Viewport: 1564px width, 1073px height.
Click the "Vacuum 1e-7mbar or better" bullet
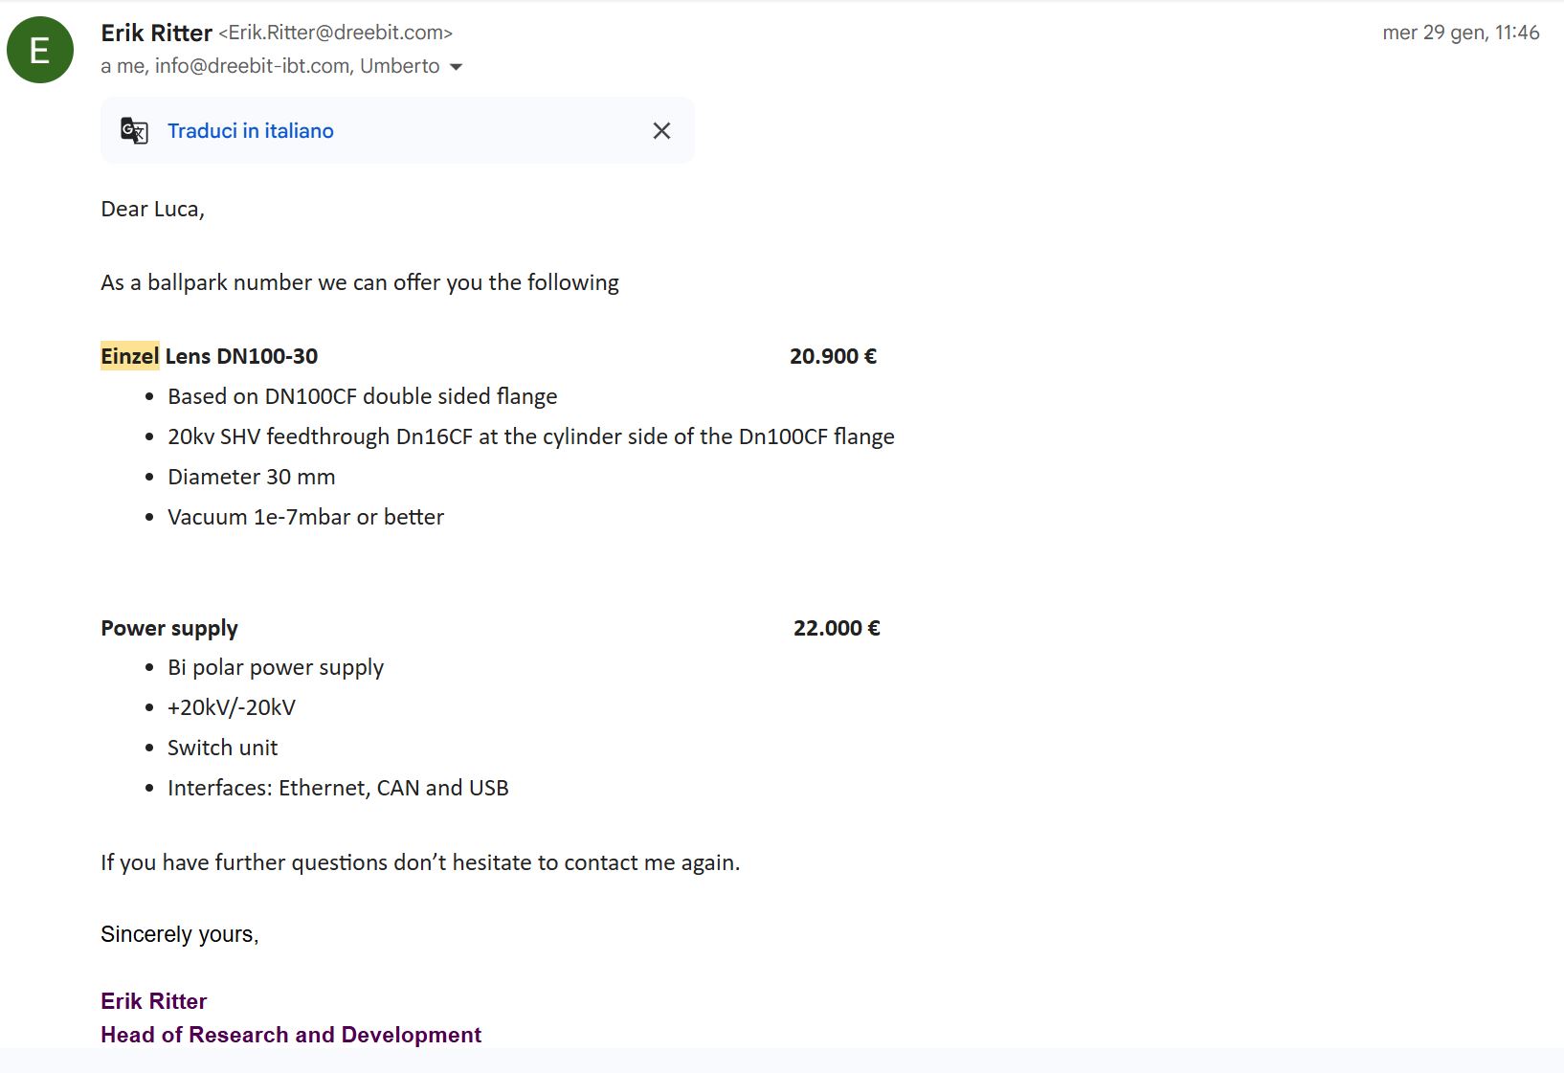tap(305, 517)
